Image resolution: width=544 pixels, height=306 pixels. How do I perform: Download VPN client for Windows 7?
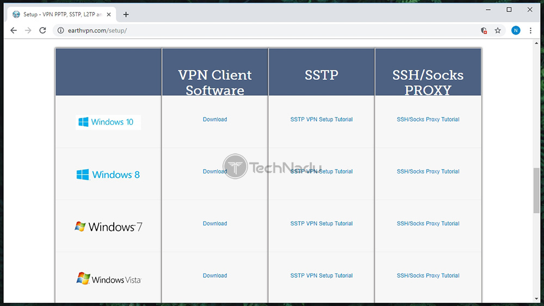click(x=215, y=223)
